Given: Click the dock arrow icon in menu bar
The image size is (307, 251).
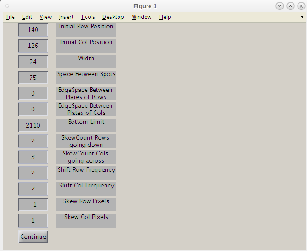Looking at the screenshot, I should [301, 17].
